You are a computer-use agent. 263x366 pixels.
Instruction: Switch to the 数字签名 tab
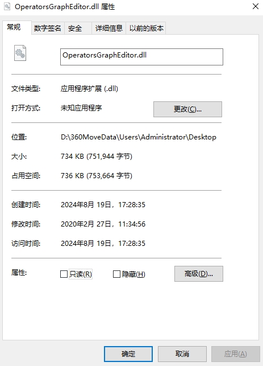click(x=48, y=28)
